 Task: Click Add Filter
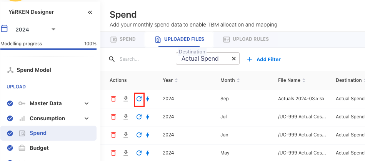click(264, 59)
